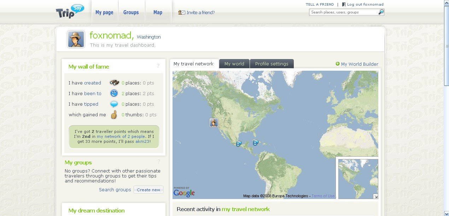This screenshot has height=216, width=449.
Task: Click TELL A FRIEND link
Action: coord(320,5)
